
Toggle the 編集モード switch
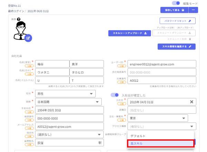176,3
